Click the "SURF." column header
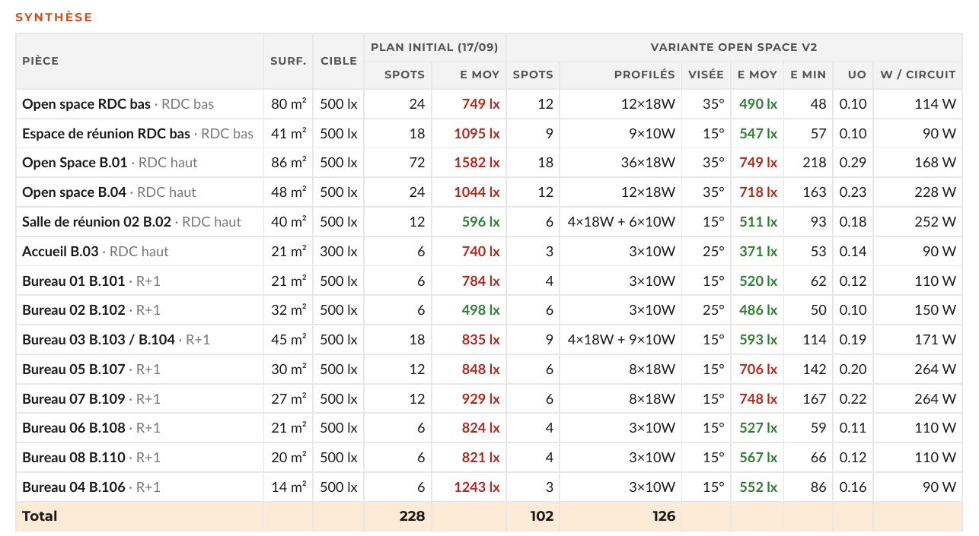979x536 pixels. 289,61
